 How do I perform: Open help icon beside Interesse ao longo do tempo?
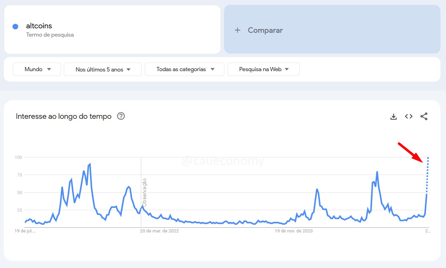(121, 116)
